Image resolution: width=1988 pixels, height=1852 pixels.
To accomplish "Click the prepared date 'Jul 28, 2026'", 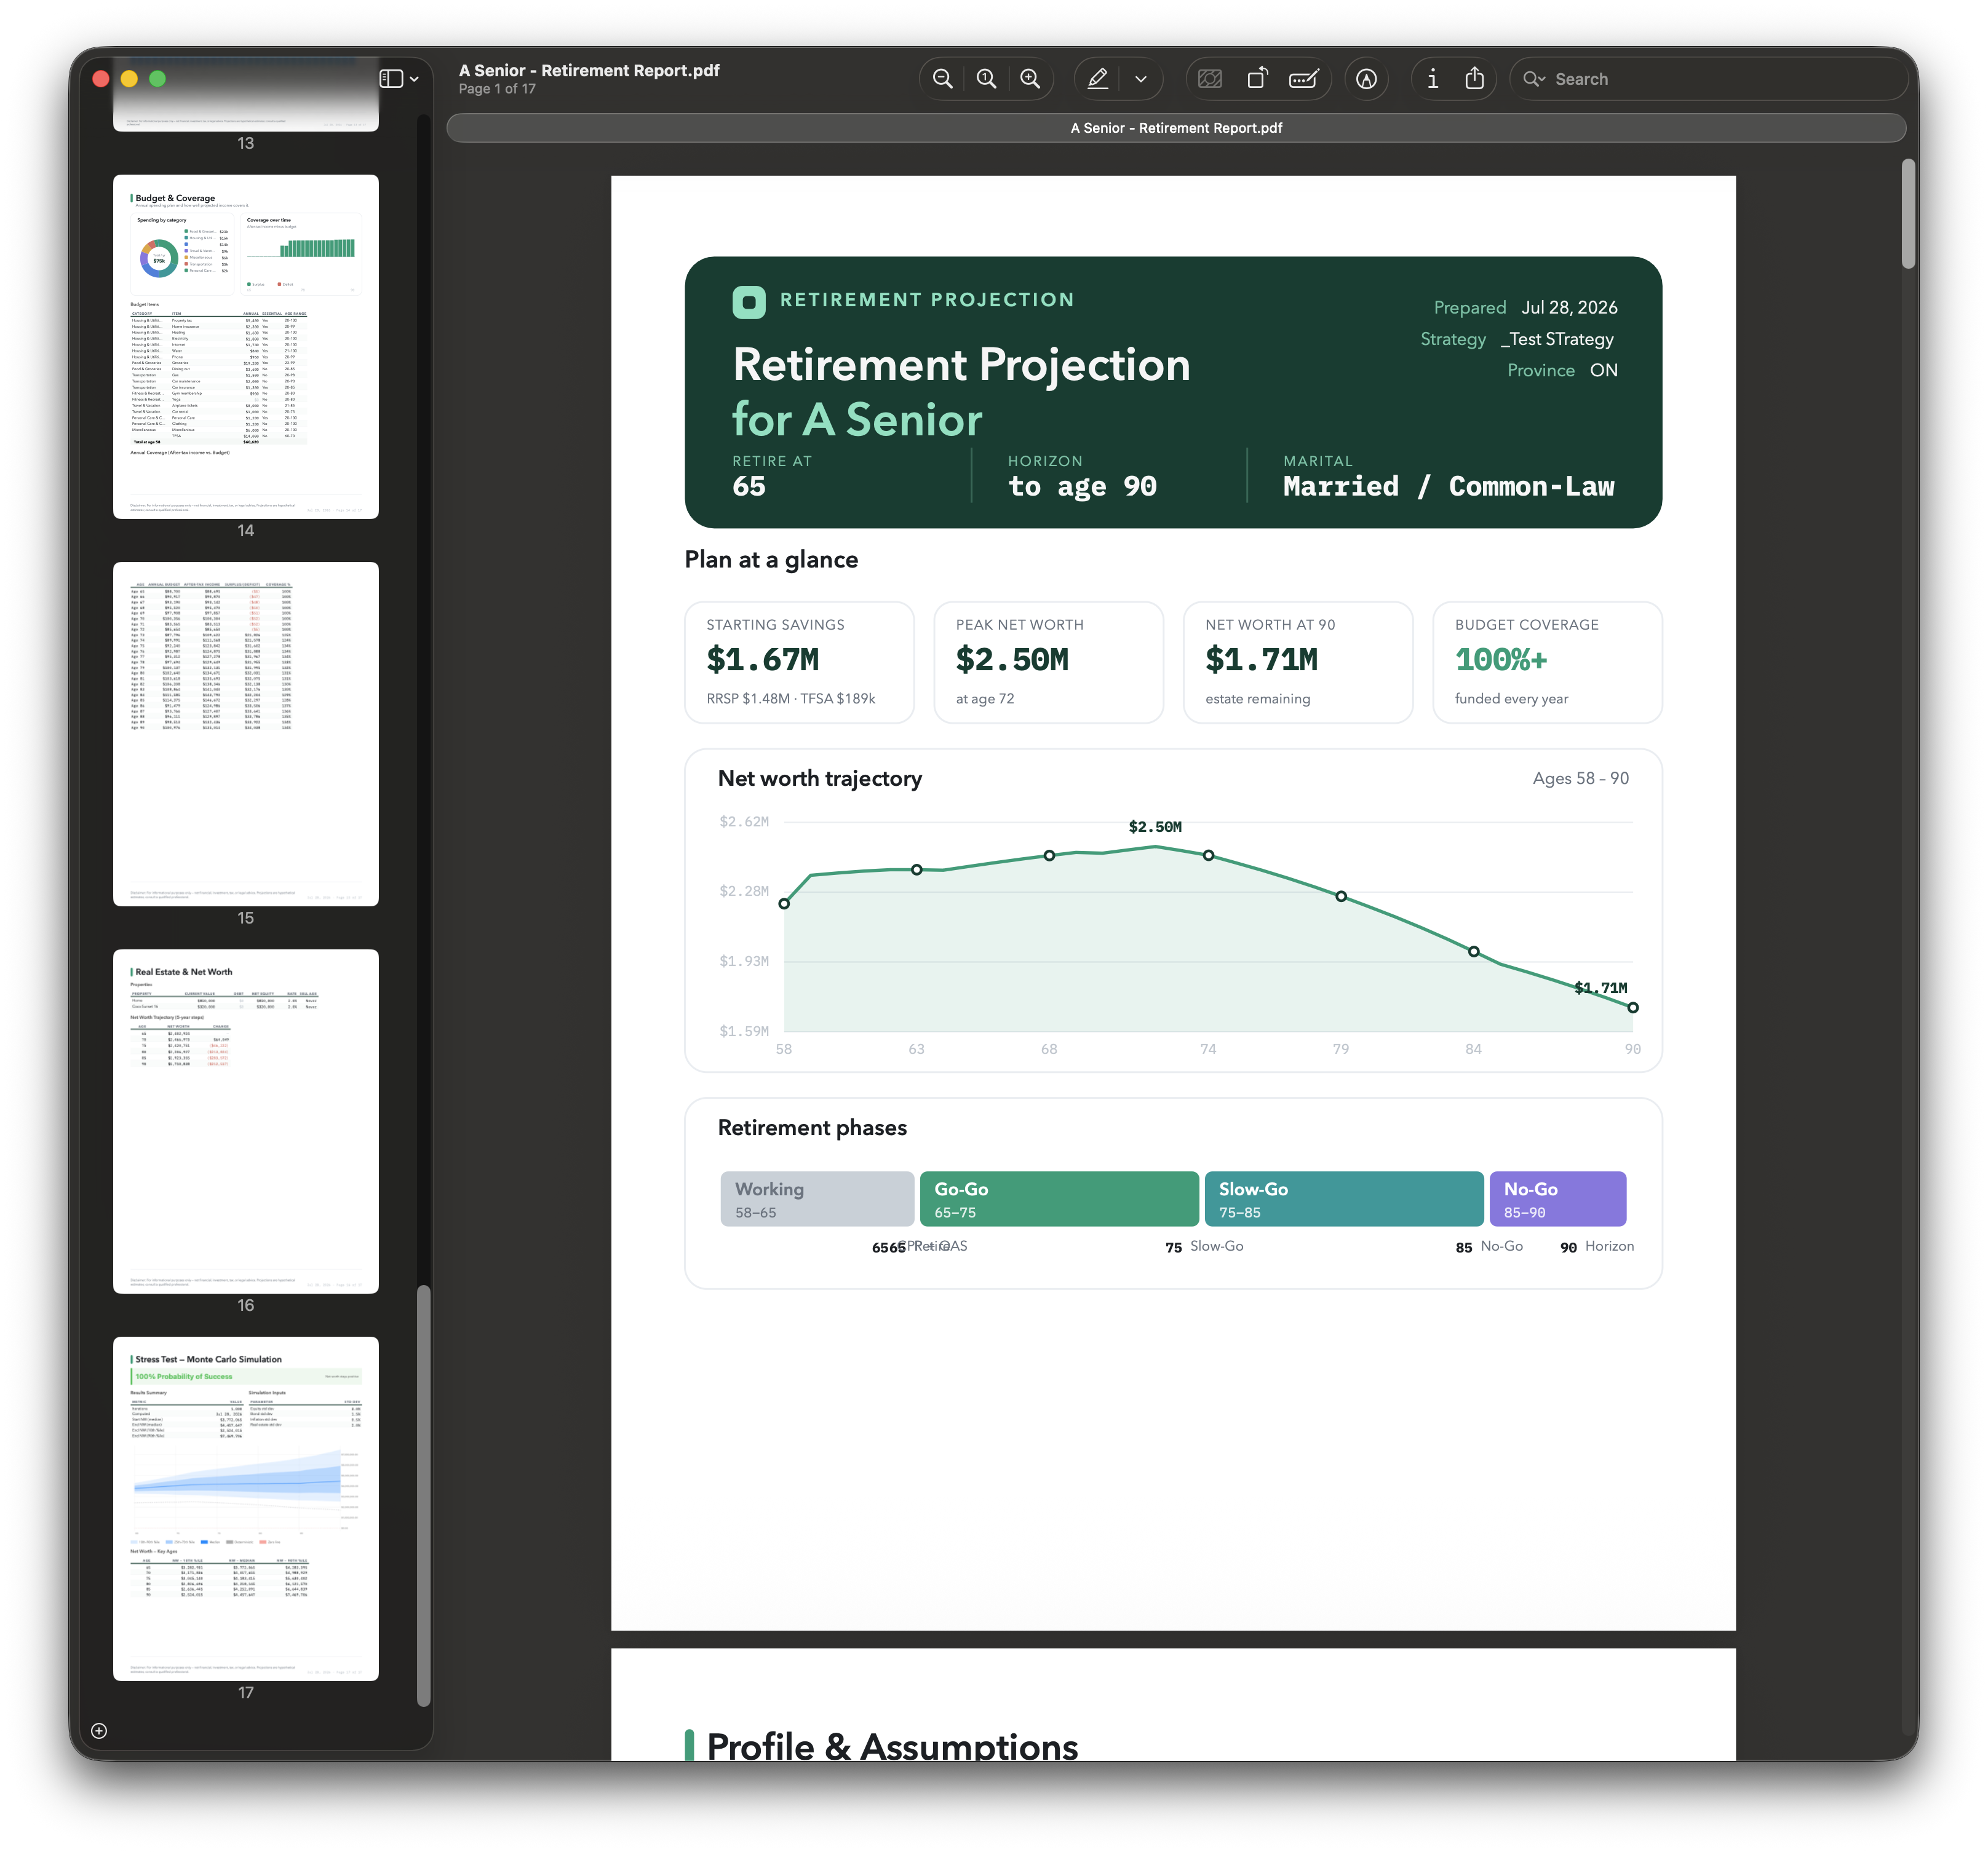I will click(x=1569, y=308).
